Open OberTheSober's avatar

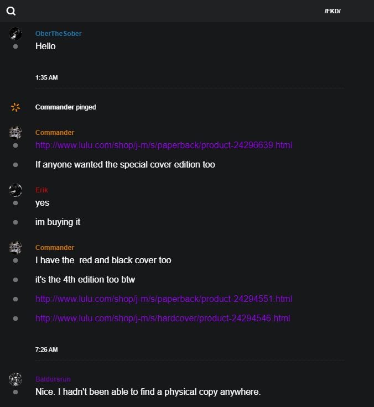[15, 33]
